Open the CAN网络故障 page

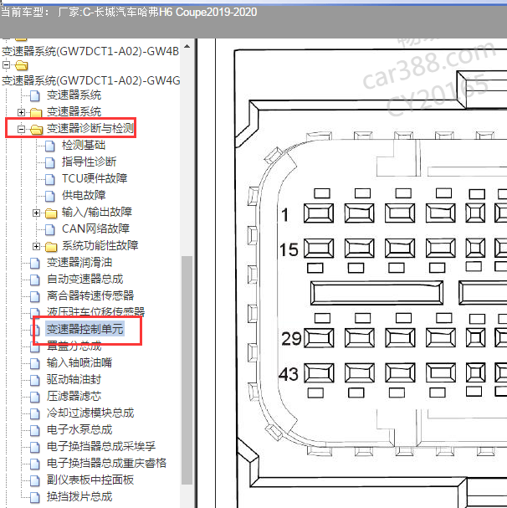click(96, 228)
